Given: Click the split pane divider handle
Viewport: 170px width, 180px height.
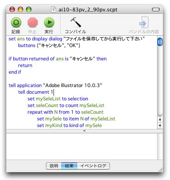Looking at the screenshot, I should (x=84, y=131).
